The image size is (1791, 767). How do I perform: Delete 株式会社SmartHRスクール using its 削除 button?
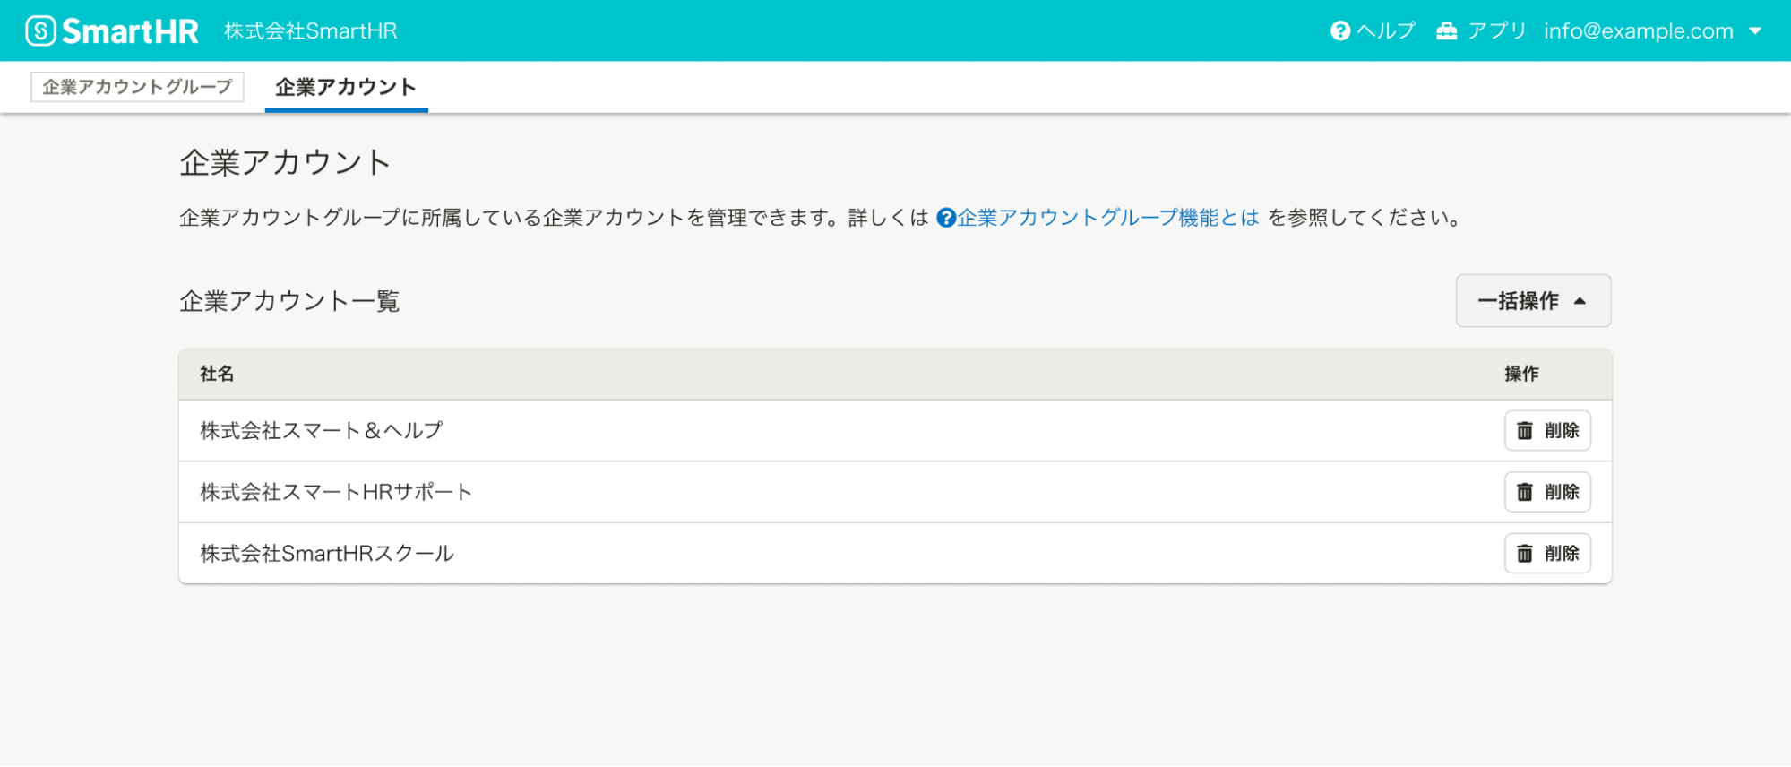(1547, 554)
